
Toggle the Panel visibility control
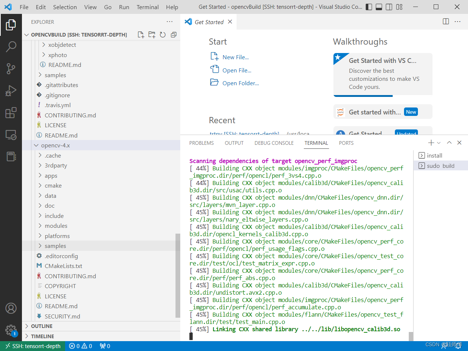coord(379,7)
